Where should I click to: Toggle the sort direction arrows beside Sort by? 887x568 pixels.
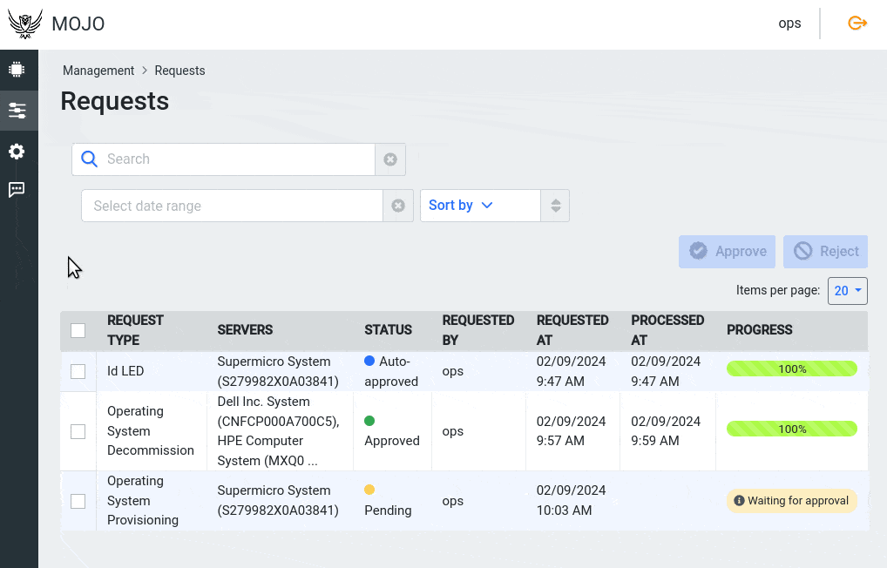554,205
